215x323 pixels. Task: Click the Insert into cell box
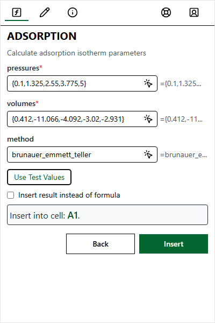click(107, 215)
